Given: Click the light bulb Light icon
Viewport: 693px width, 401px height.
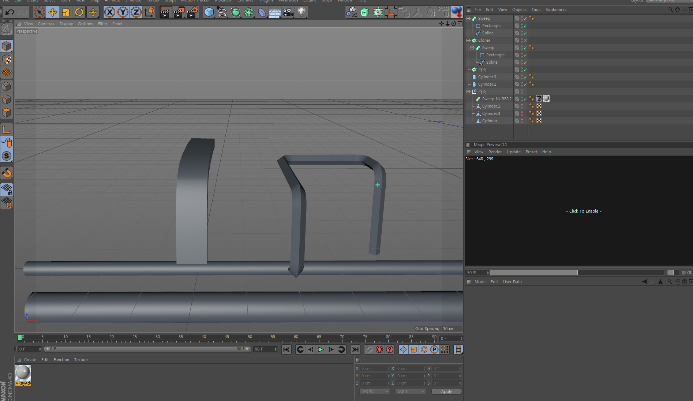Looking at the screenshot, I should [301, 12].
